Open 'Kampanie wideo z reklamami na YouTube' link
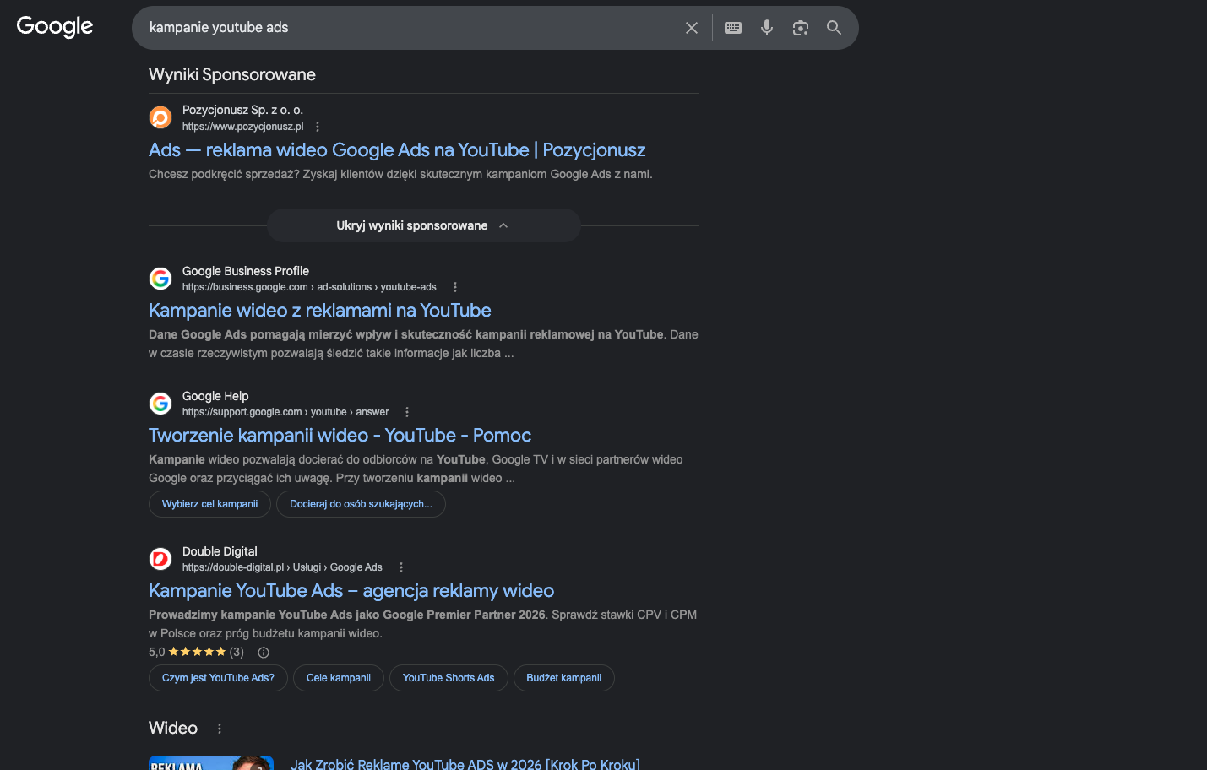 (320, 311)
